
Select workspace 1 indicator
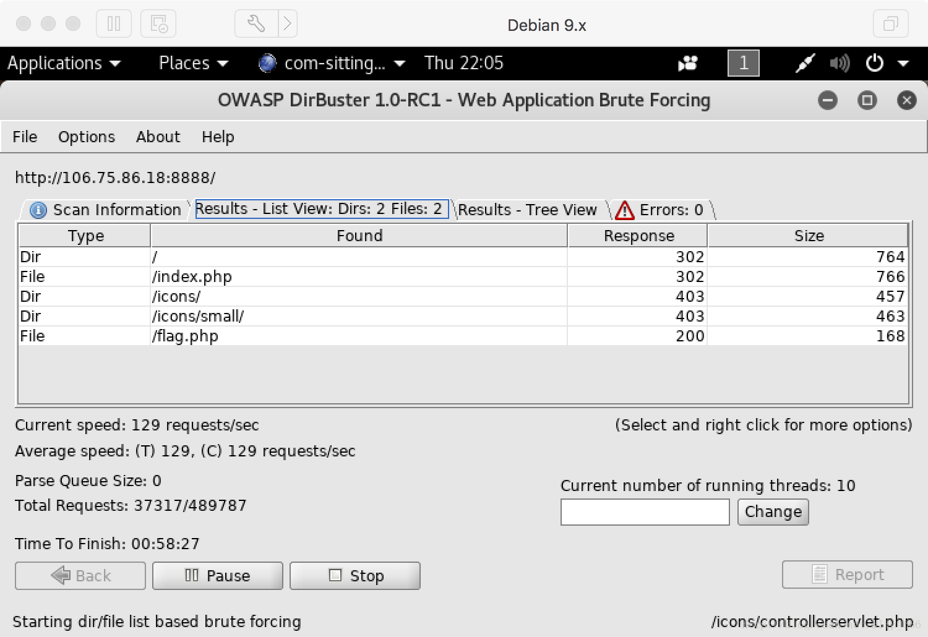(x=744, y=63)
